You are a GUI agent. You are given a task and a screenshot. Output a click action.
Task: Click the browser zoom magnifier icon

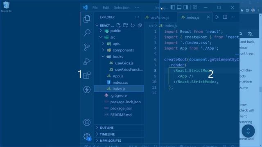(x=241, y=34)
